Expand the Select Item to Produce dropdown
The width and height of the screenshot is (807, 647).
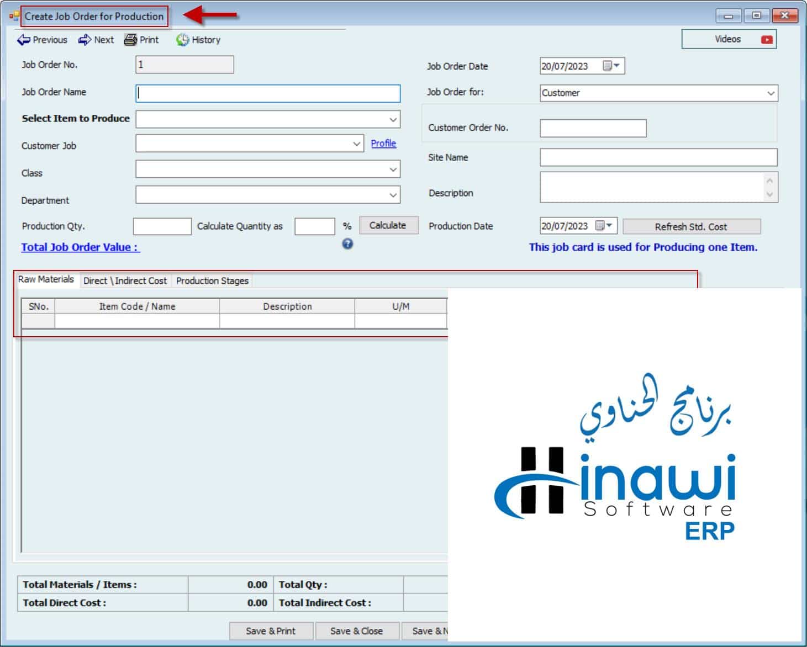(393, 120)
